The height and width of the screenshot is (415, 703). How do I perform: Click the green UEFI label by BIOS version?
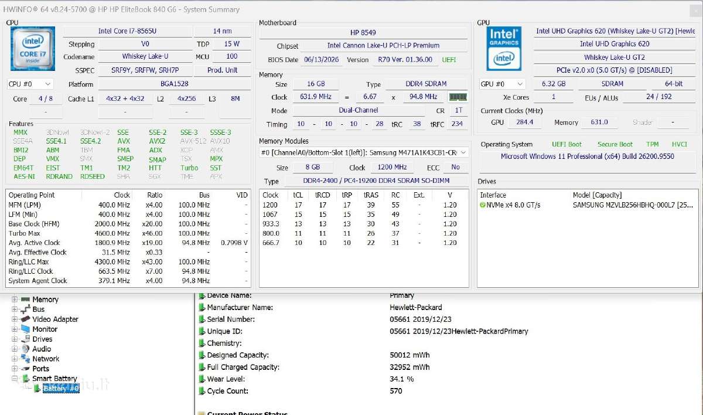click(449, 60)
